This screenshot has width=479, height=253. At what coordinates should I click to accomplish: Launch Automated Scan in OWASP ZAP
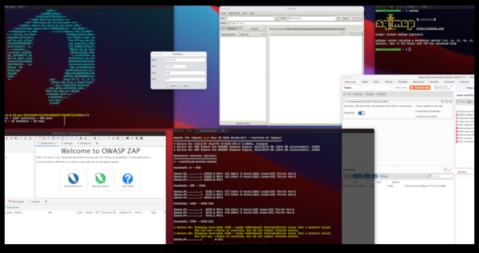[74, 179]
